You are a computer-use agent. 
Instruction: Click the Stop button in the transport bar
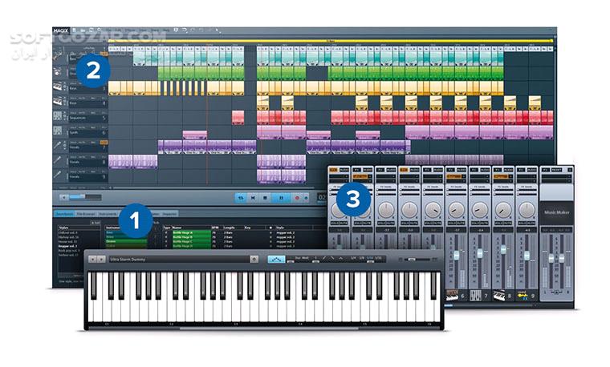tap(266, 198)
